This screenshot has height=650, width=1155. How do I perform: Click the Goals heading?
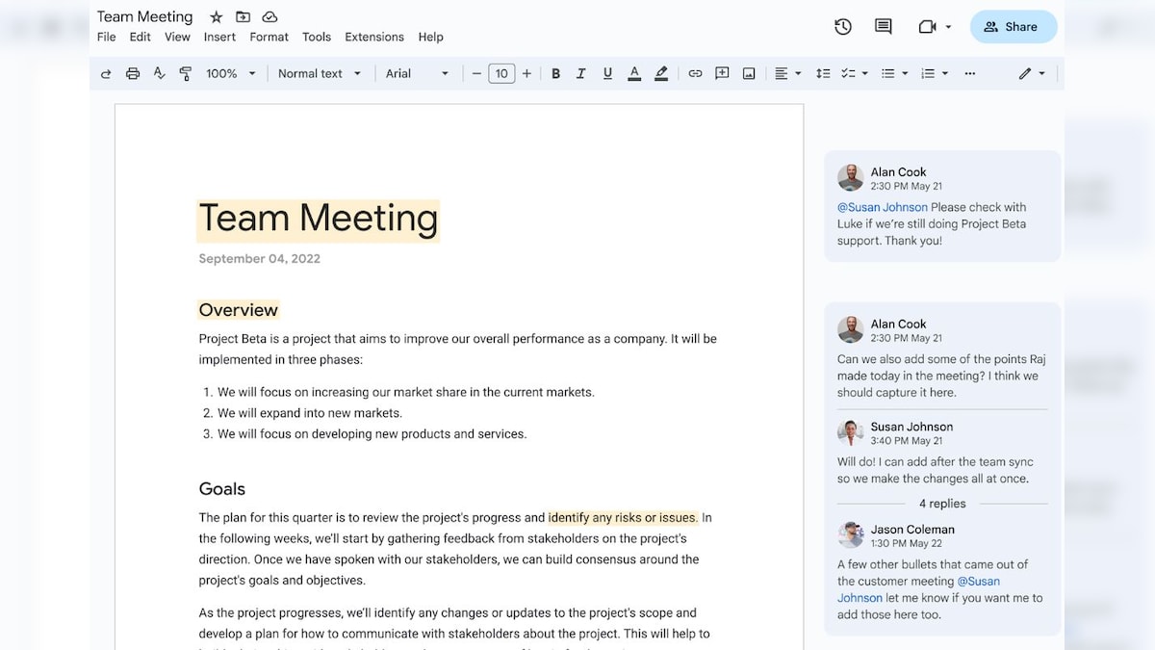tap(222, 489)
